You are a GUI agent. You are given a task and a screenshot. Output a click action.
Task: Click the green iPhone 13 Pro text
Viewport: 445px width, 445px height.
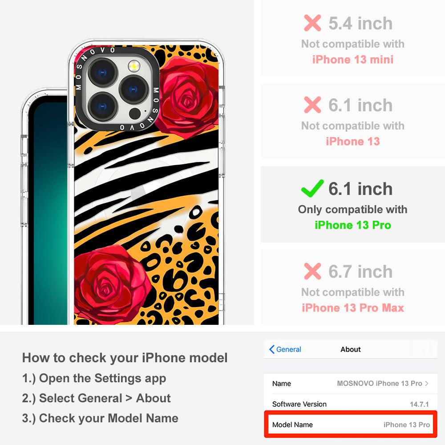pyautogui.click(x=353, y=225)
